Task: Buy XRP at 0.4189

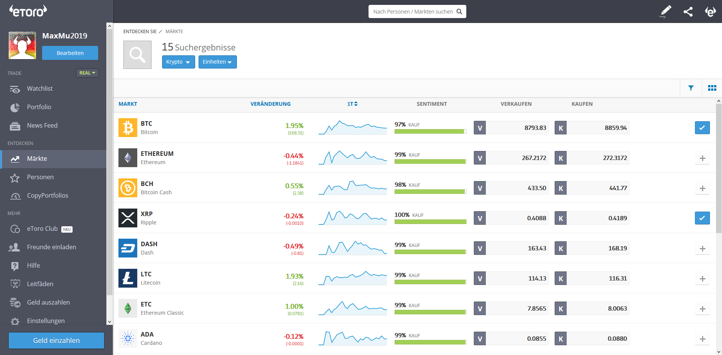Action: (x=592, y=218)
